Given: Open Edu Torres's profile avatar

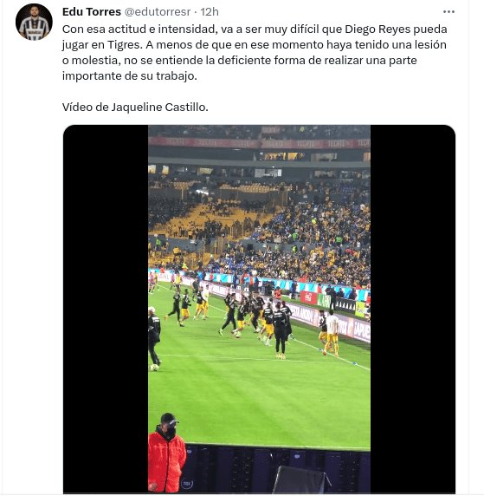Looking at the screenshot, I should 34,23.
